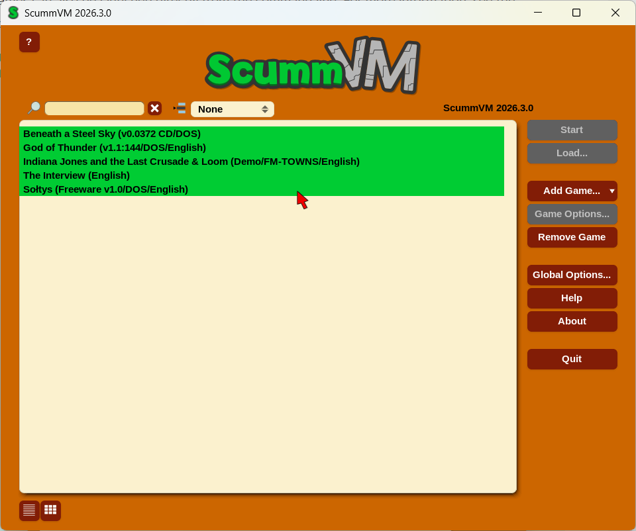This screenshot has height=531, width=636.
Task: Click the Load... button
Action: pos(572,153)
